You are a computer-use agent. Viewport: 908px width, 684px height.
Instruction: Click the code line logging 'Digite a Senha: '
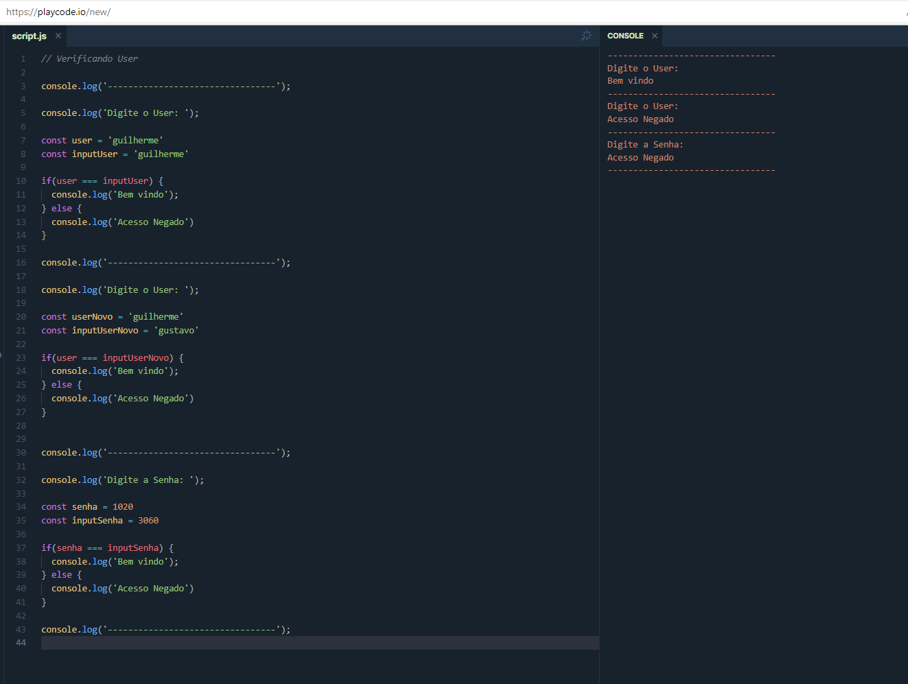click(123, 480)
